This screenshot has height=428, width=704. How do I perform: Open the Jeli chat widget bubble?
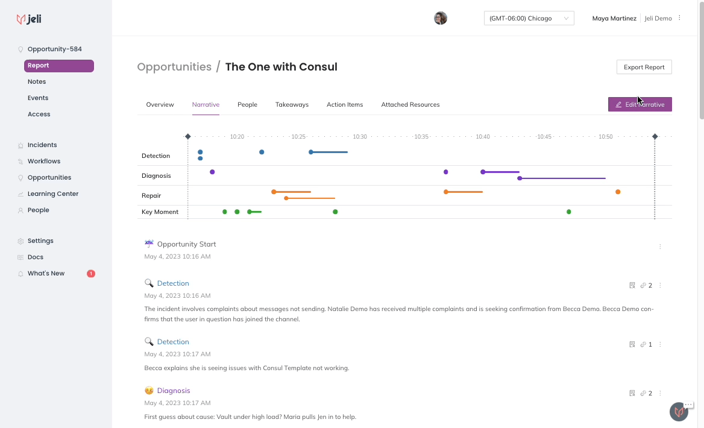(679, 411)
